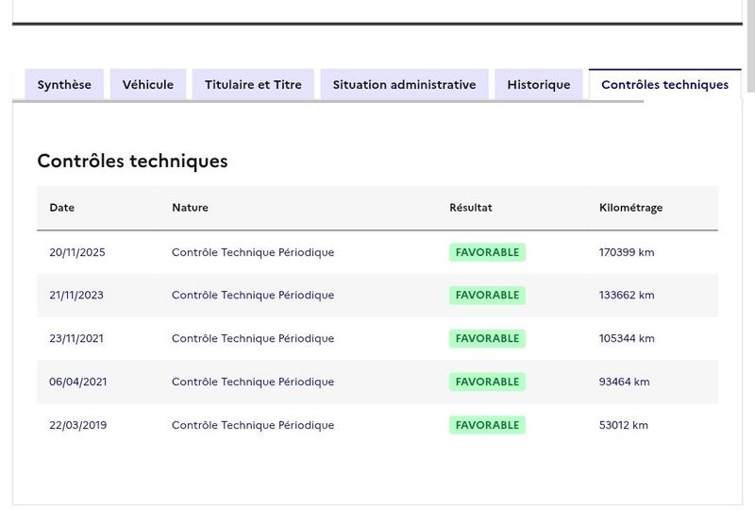Screen dimensions: 755x510
Task: Click the Nature column header
Action: tap(190, 208)
